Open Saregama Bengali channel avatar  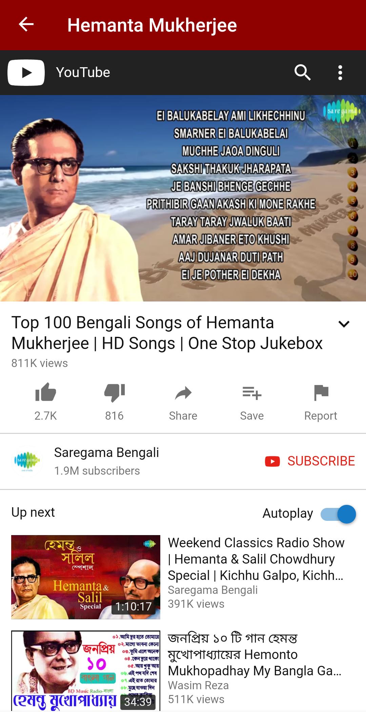click(x=27, y=461)
